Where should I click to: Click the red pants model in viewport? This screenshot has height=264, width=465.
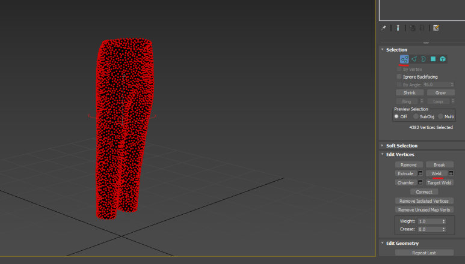pos(125,128)
